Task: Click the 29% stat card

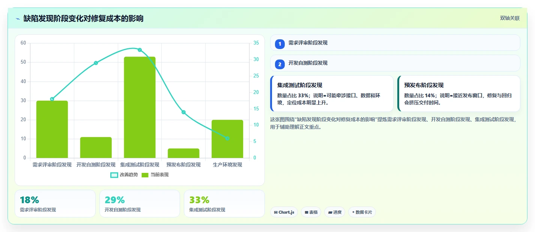Action: (x=140, y=204)
